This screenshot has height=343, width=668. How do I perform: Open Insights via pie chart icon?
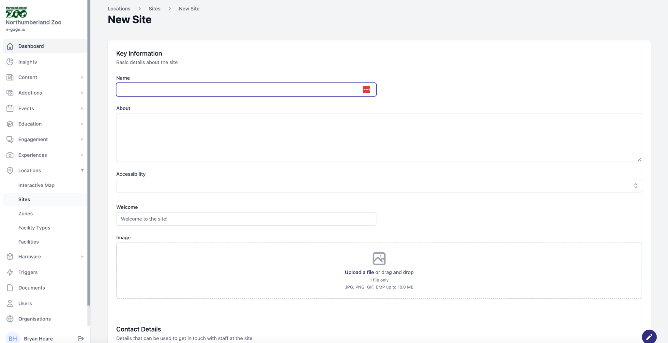tap(10, 62)
